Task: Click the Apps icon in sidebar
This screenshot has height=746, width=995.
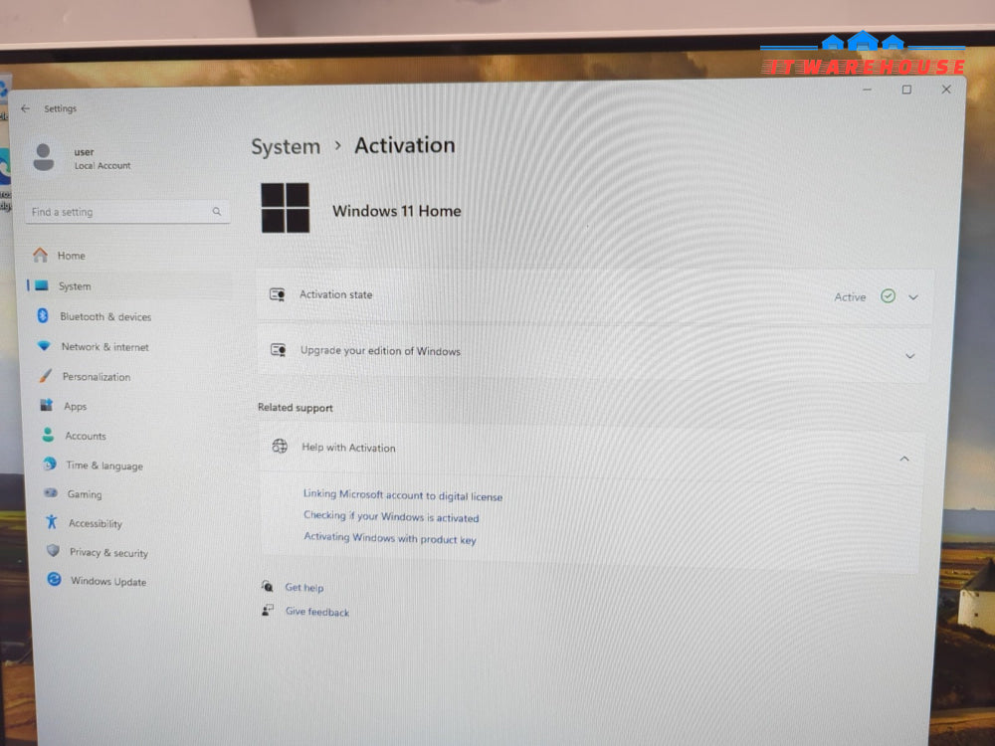Action: point(47,405)
